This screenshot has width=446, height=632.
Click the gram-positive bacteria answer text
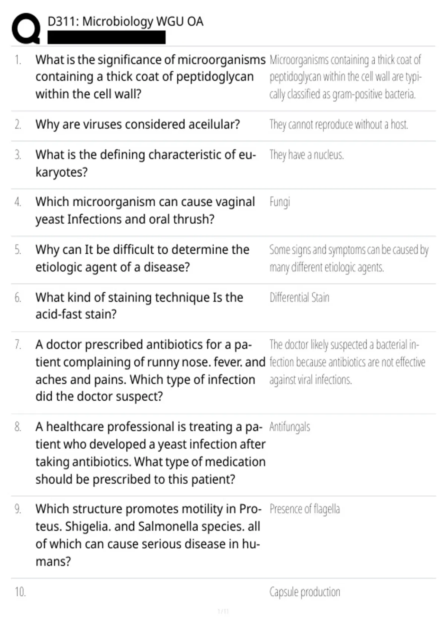346,77
